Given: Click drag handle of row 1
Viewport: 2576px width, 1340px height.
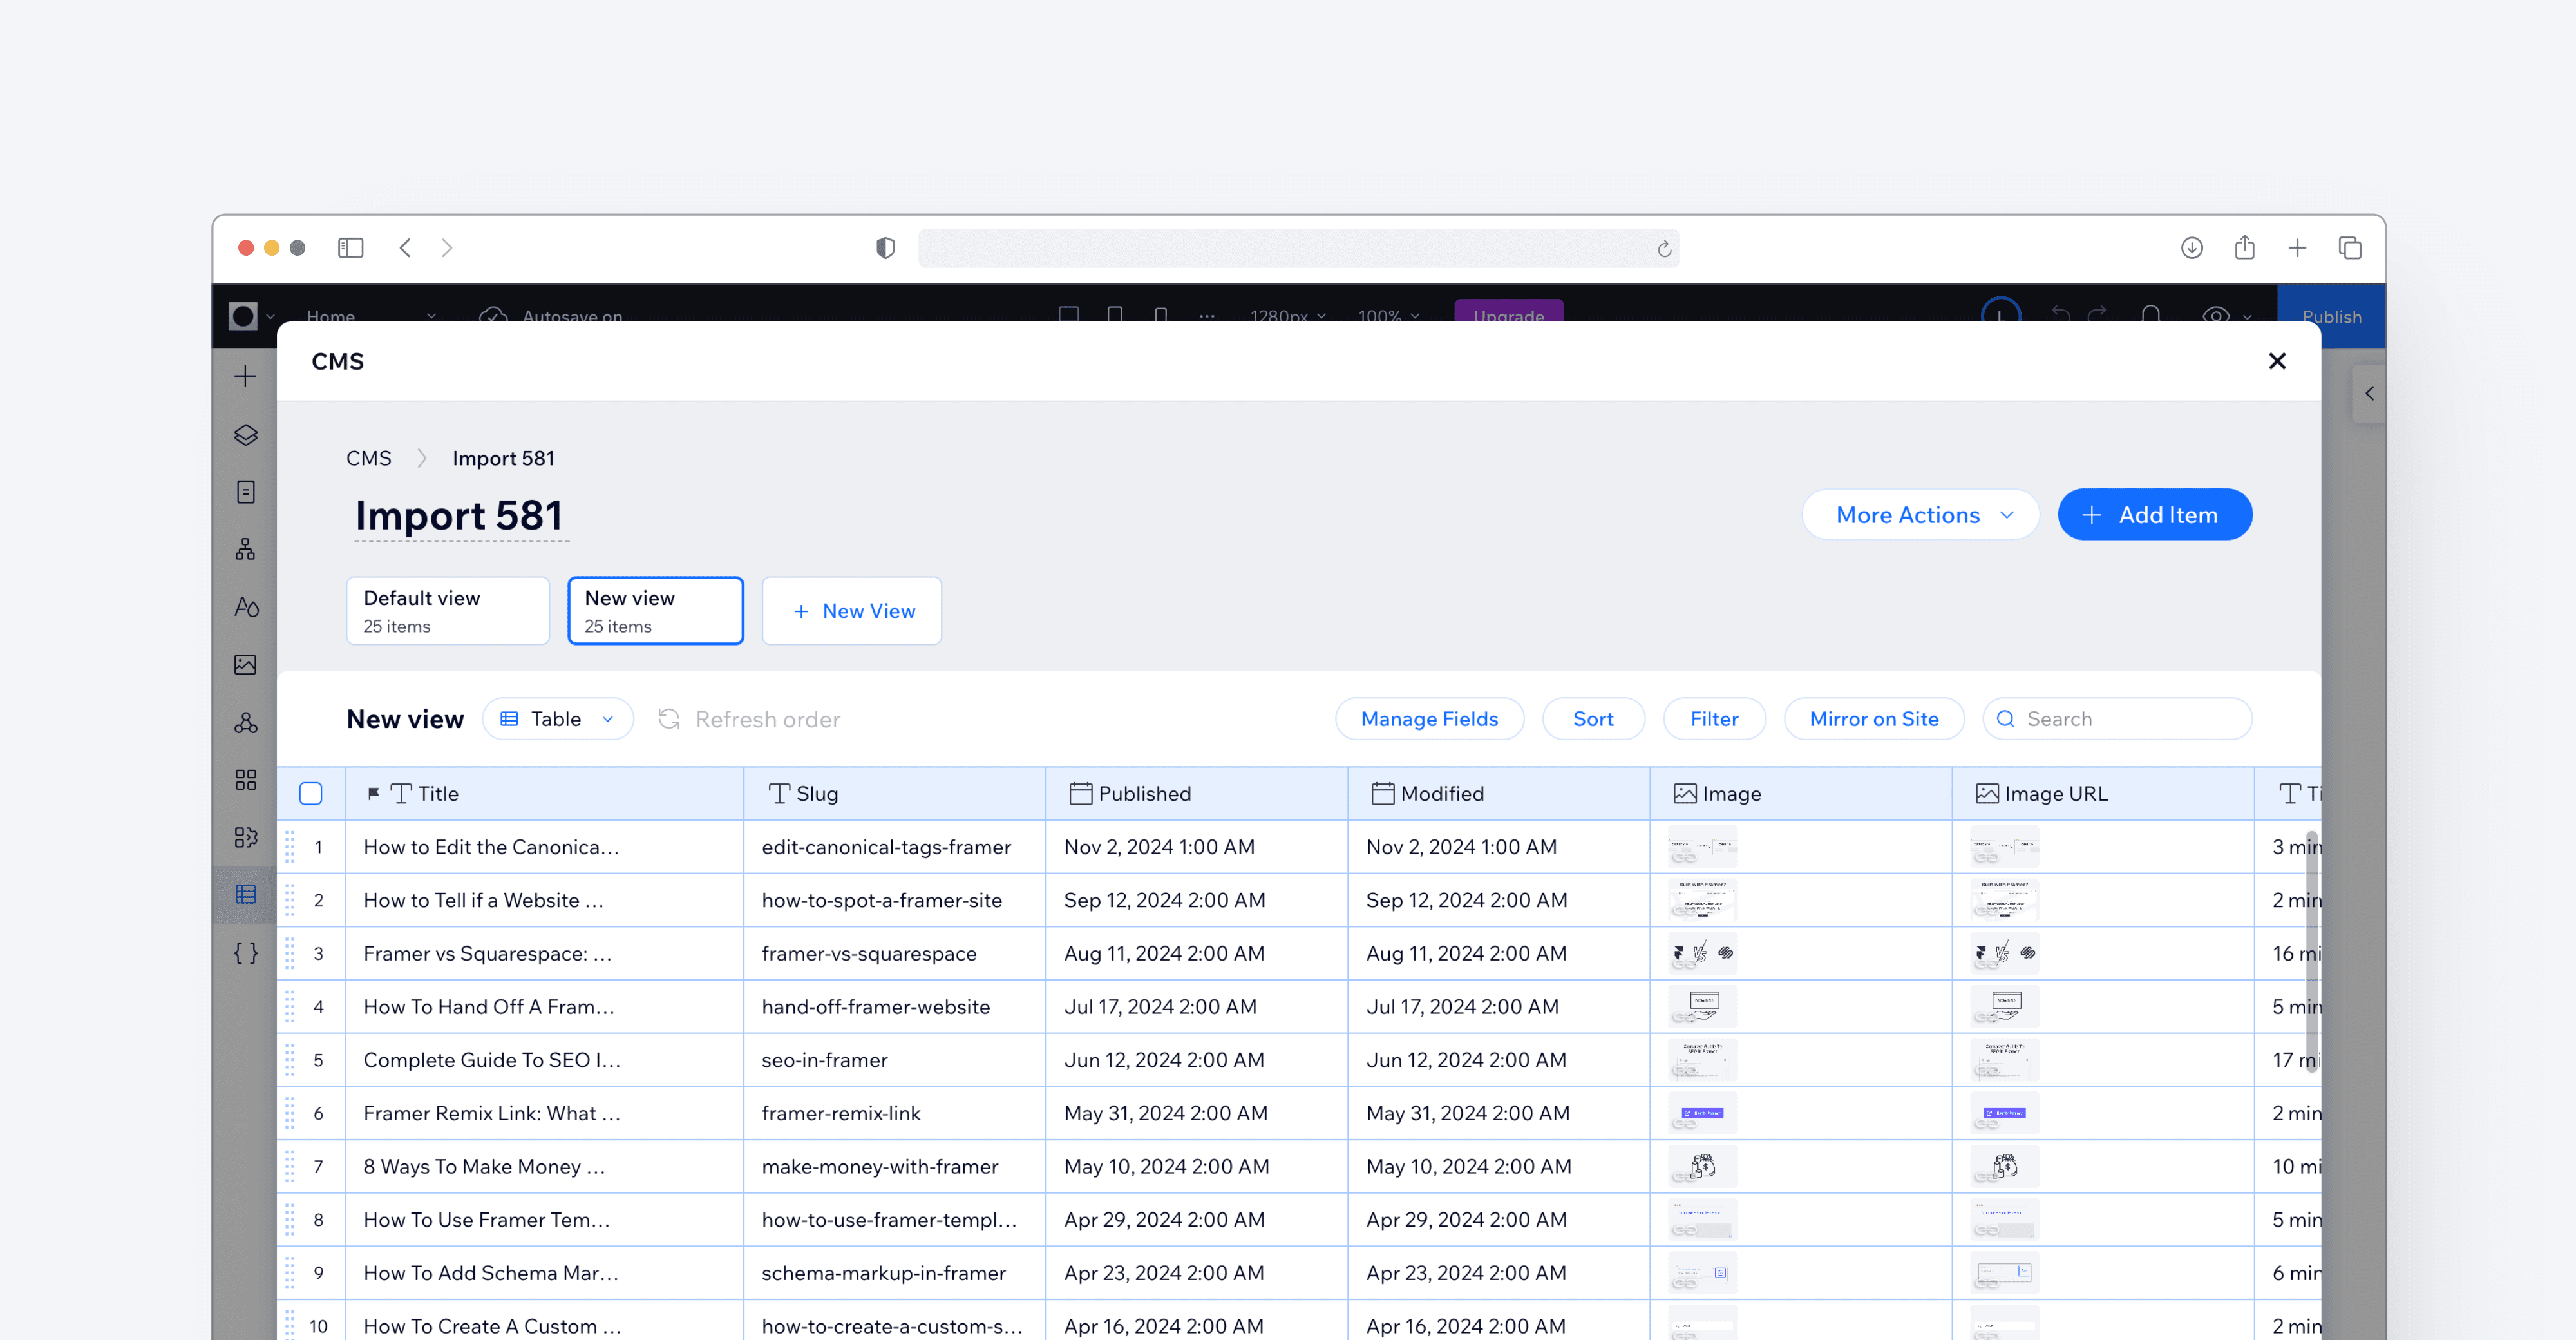Looking at the screenshot, I should (290, 847).
